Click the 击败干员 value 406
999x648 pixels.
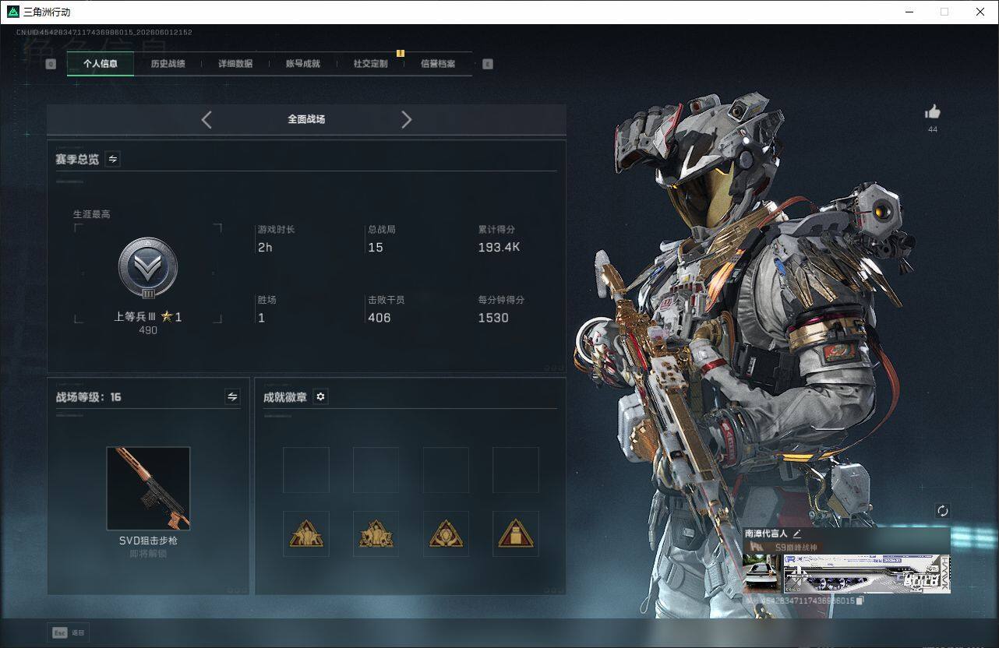[379, 318]
